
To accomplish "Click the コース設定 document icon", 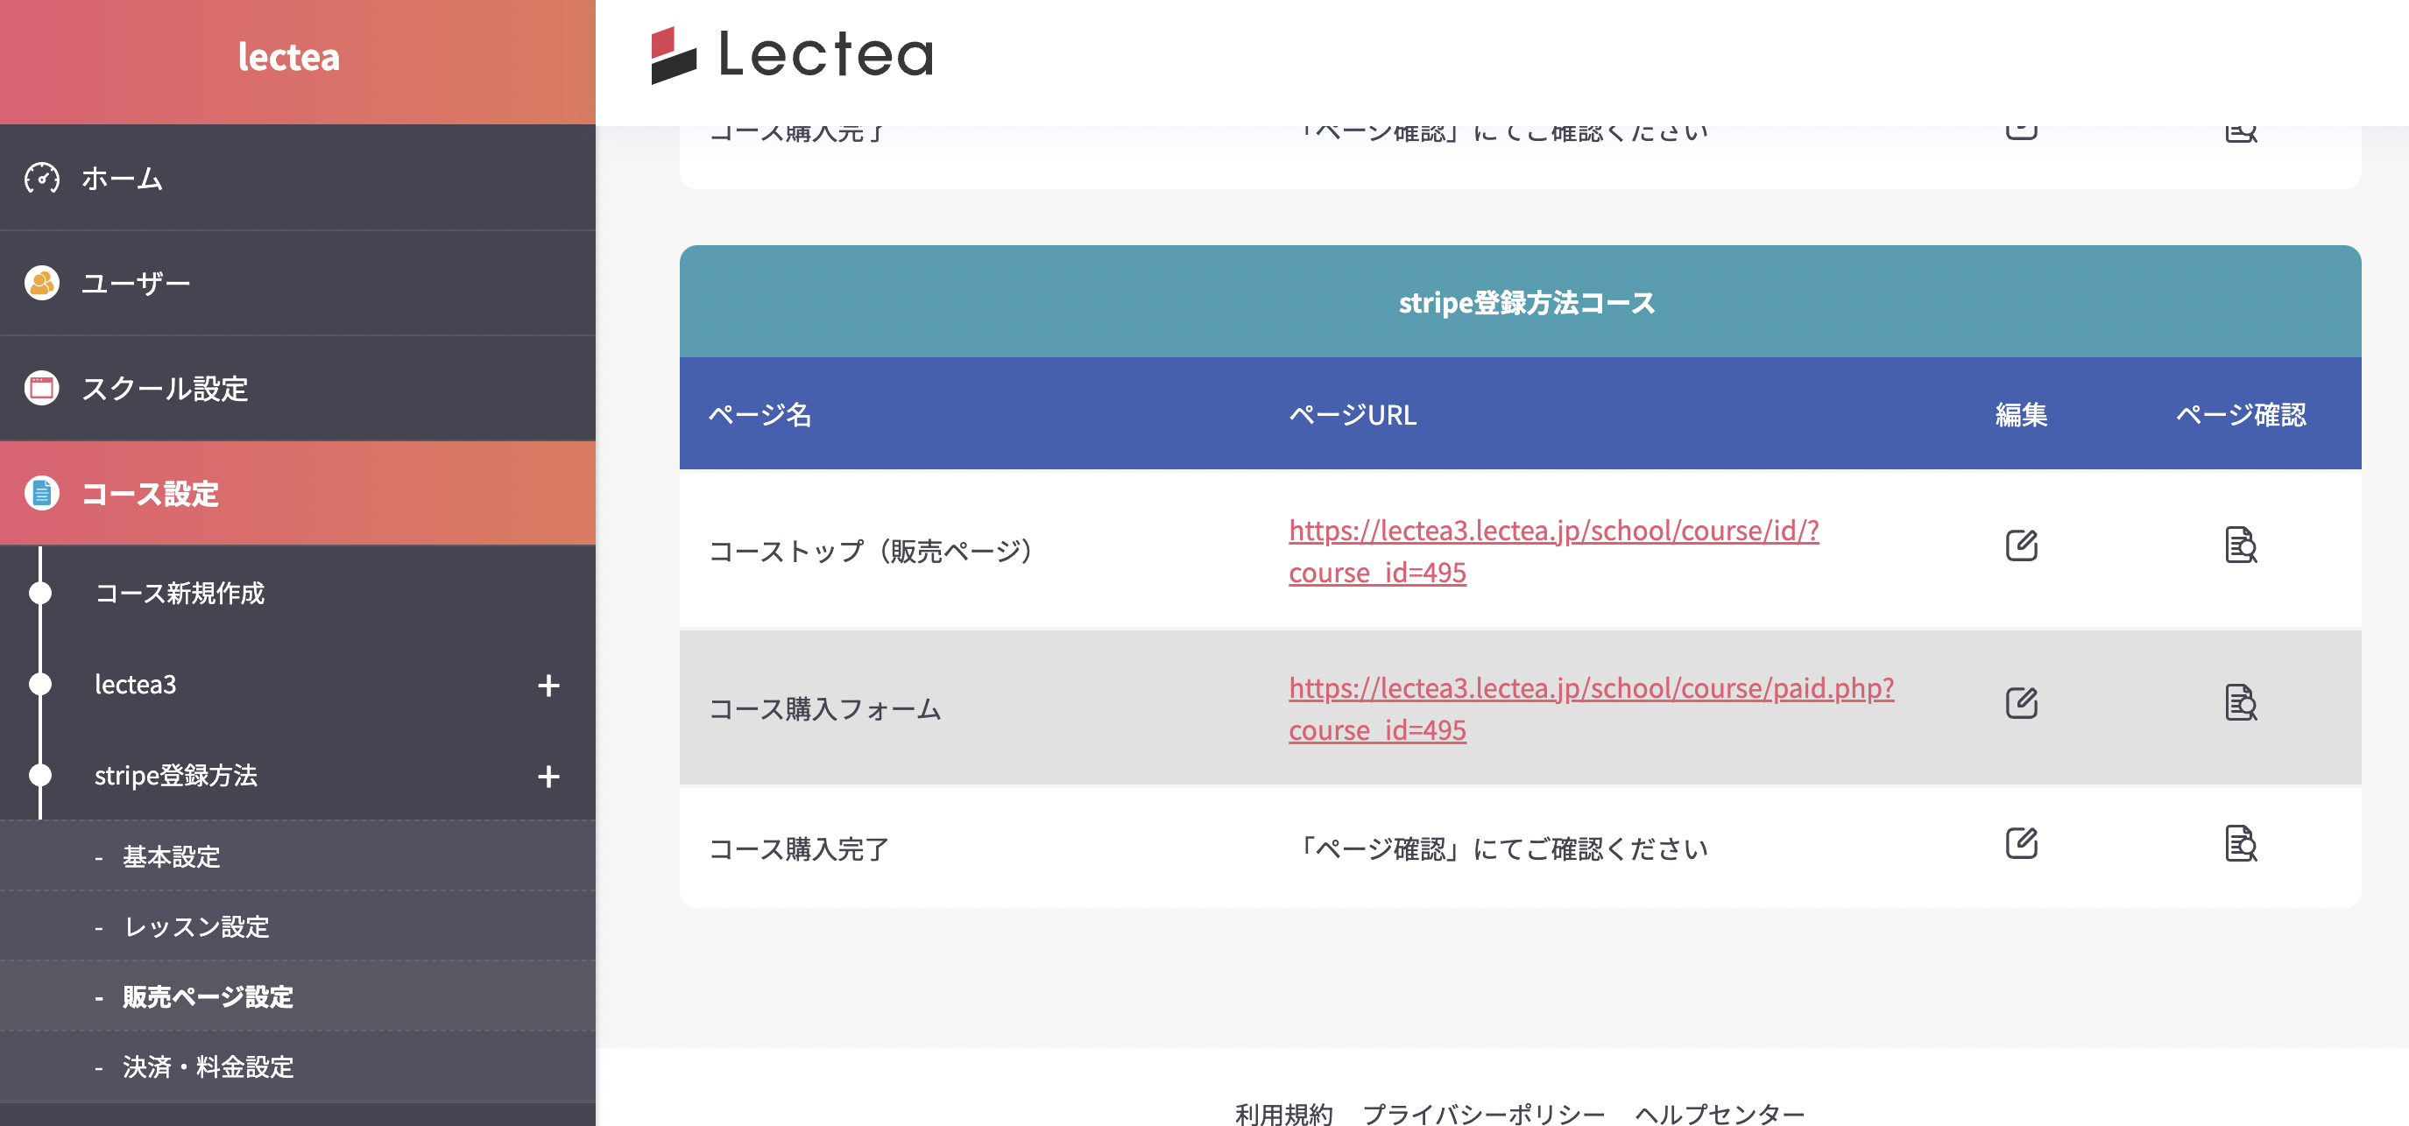I will [x=41, y=493].
